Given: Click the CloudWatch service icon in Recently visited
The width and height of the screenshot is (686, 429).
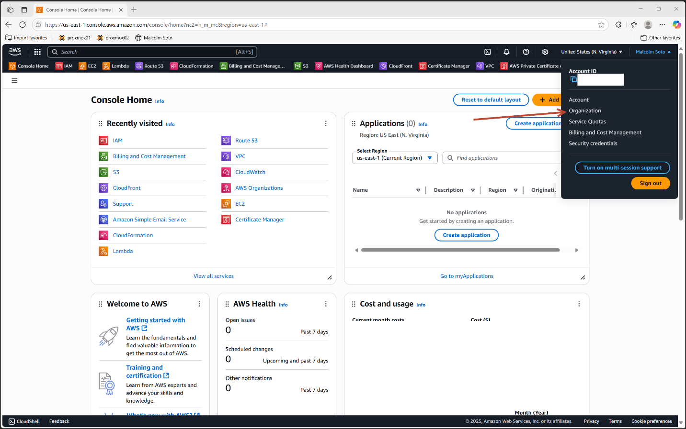Looking at the screenshot, I should [226, 172].
